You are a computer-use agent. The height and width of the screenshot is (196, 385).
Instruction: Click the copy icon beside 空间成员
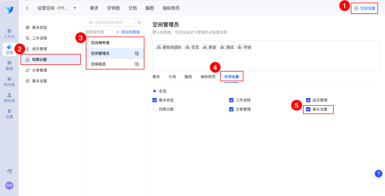pos(137,64)
